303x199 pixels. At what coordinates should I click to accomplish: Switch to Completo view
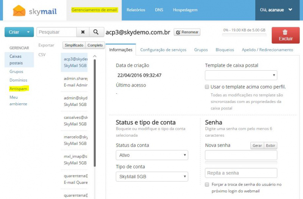tap(95, 45)
